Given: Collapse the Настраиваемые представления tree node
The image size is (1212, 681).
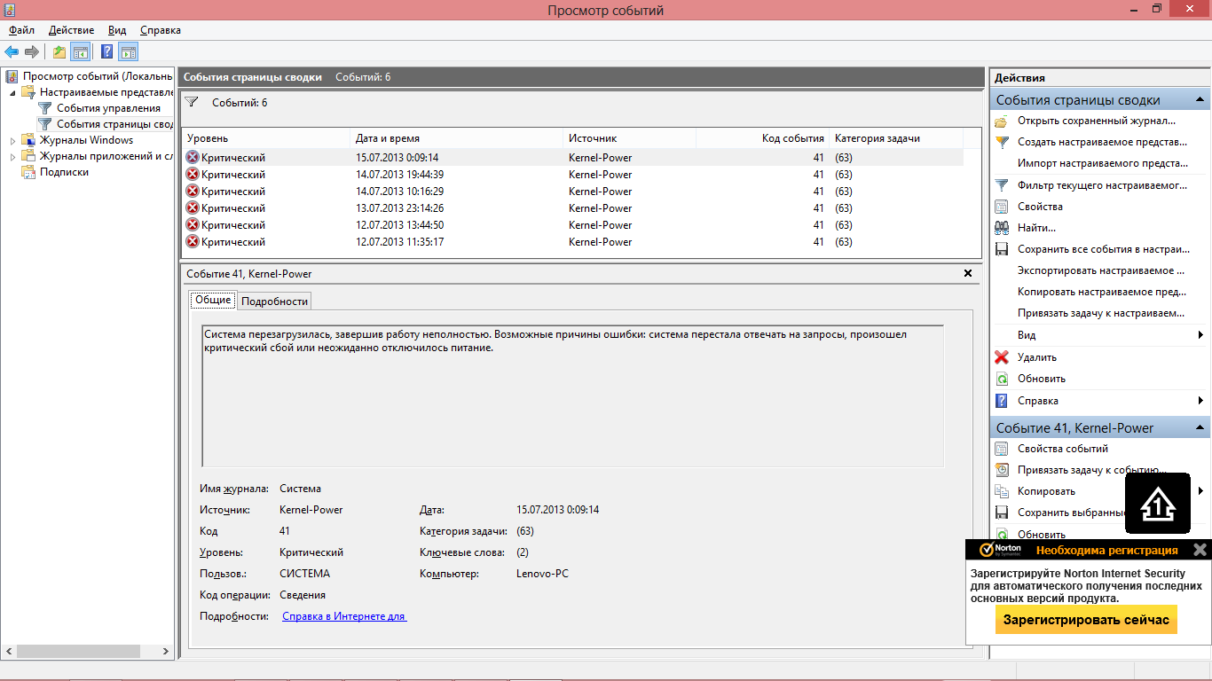Looking at the screenshot, I should (x=12, y=92).
